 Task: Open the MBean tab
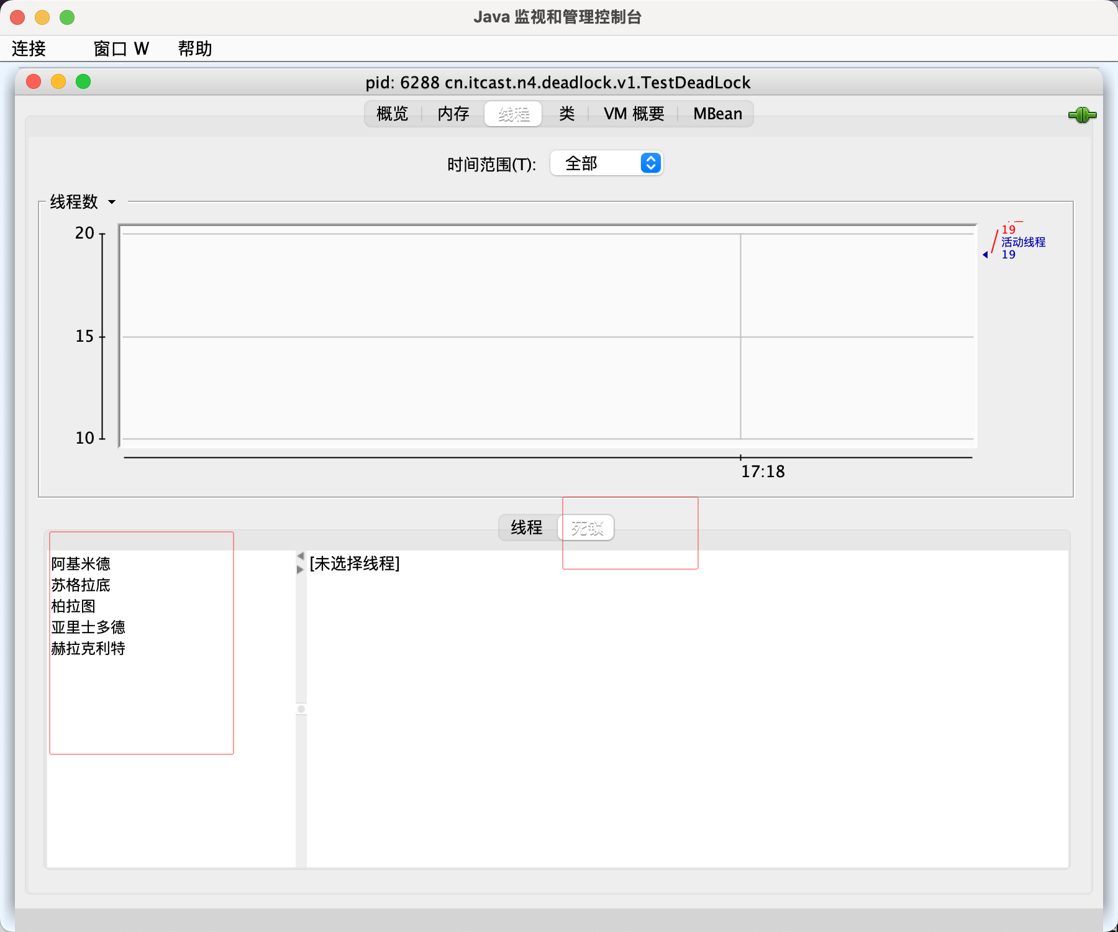(x=717, y=114)
